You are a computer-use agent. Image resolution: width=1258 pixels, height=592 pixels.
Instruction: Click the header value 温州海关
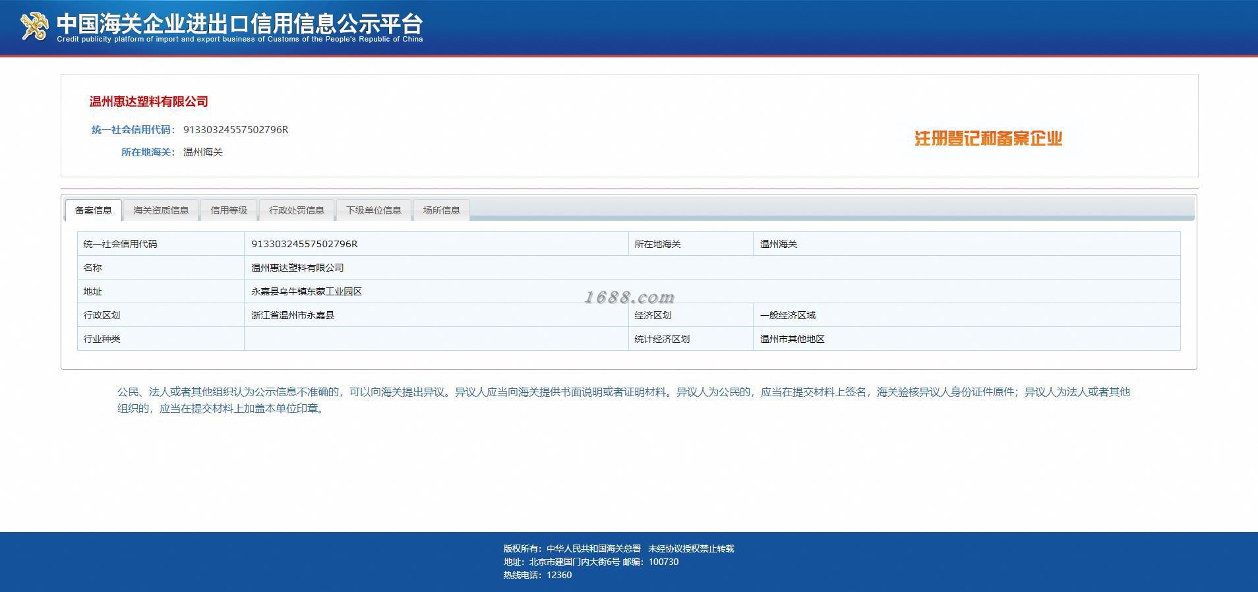[203, 152]
